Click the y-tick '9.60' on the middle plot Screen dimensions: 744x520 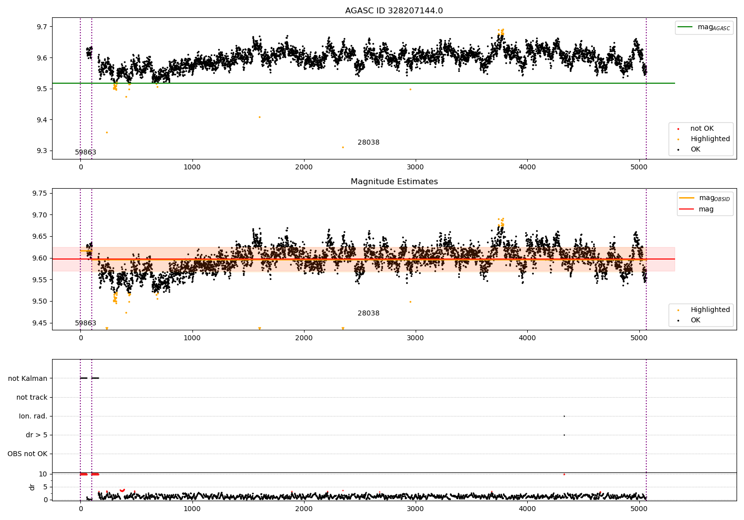40,259
